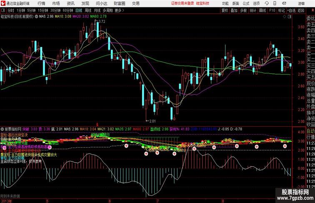Click the 游客 user label

301,4
